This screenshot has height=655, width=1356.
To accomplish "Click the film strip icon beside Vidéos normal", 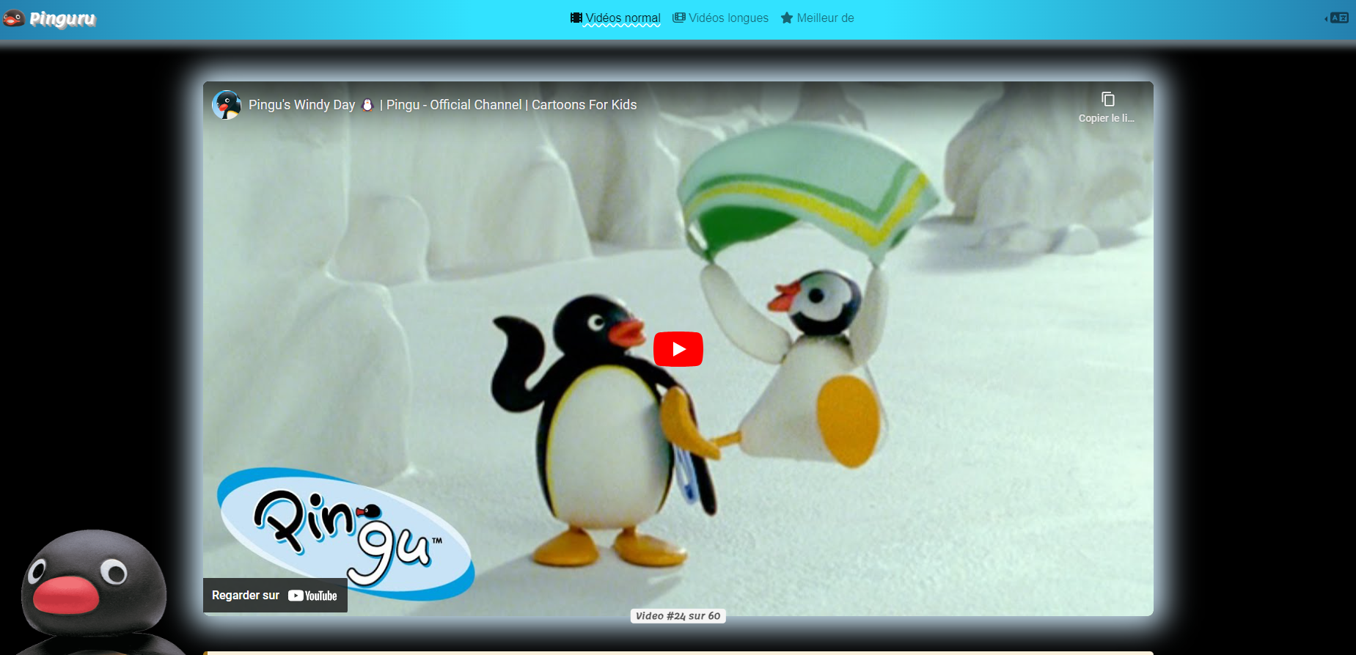I will [576, 18].
